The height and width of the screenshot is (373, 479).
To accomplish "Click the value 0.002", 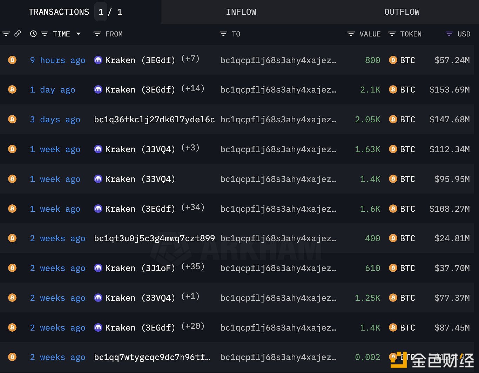I will click(x=367, y=357).
